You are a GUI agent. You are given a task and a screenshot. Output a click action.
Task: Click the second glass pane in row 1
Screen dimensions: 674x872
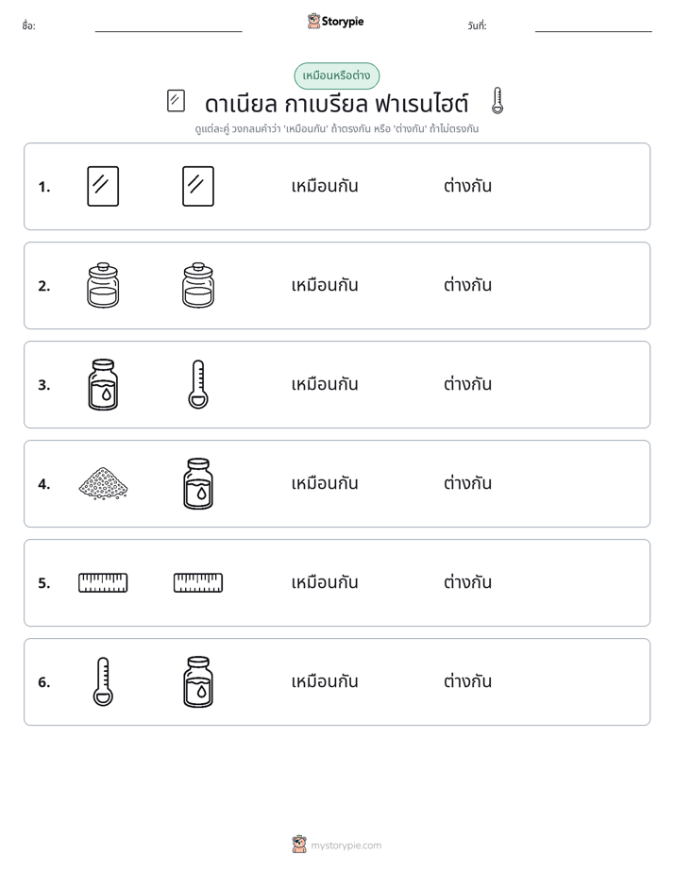[198, 186]
